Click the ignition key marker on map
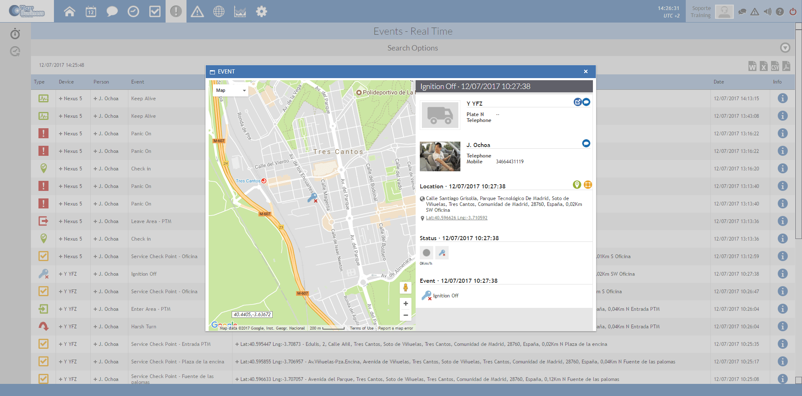Screen dimensions: 802x396 (312, 198)
